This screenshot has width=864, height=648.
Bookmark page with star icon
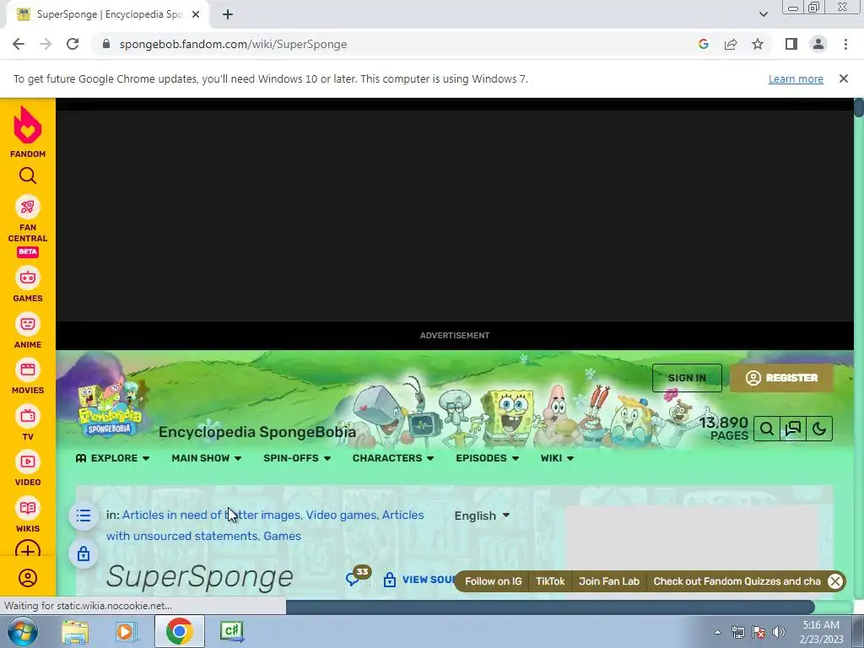pyautogui.click(x=758, y=44)
